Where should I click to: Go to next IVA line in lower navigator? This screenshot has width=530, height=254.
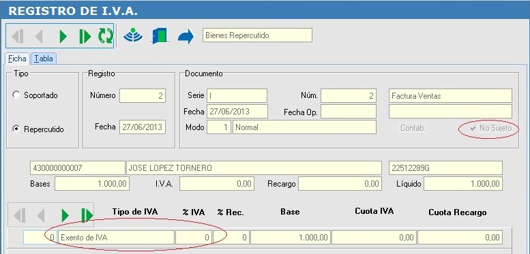coord(65,215)
